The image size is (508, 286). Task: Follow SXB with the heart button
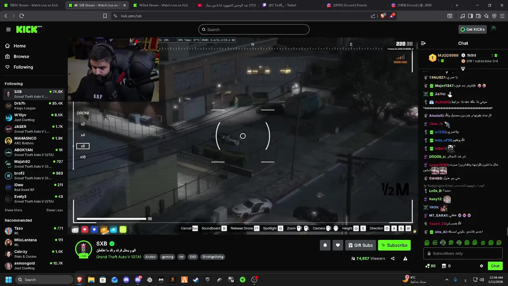(338, 245)
